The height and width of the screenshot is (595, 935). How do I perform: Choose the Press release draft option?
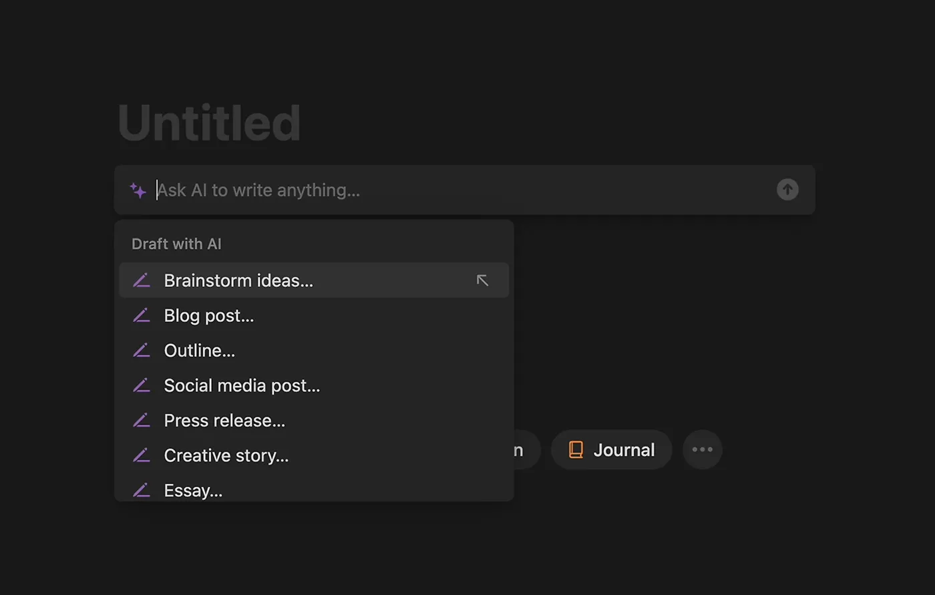tap(224, 421)
